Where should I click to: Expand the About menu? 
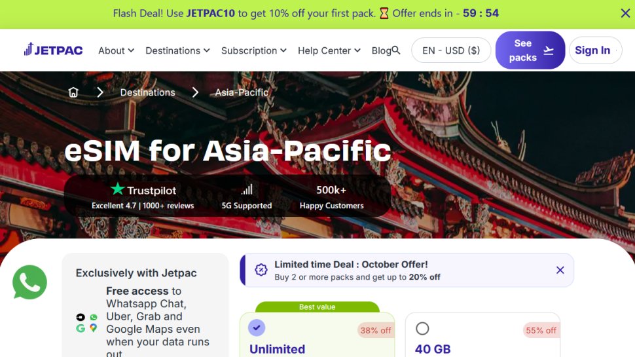[117, 50]
